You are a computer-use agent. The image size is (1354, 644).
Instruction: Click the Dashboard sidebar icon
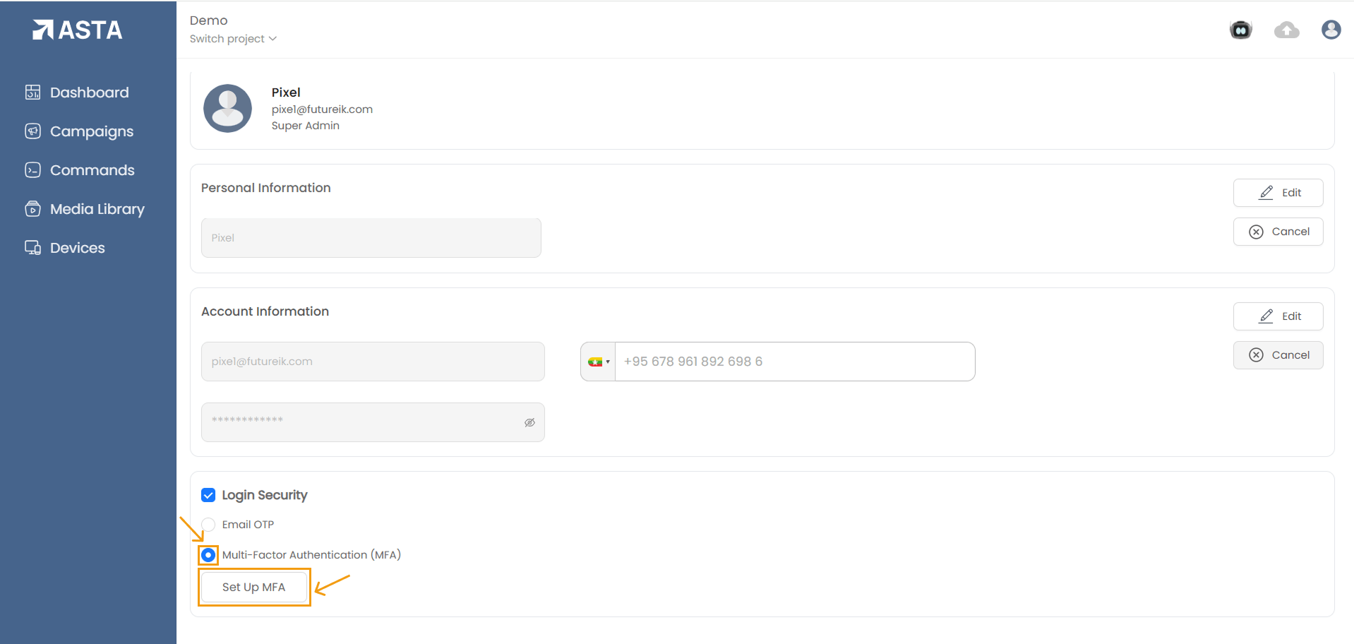tap(32, 93)
